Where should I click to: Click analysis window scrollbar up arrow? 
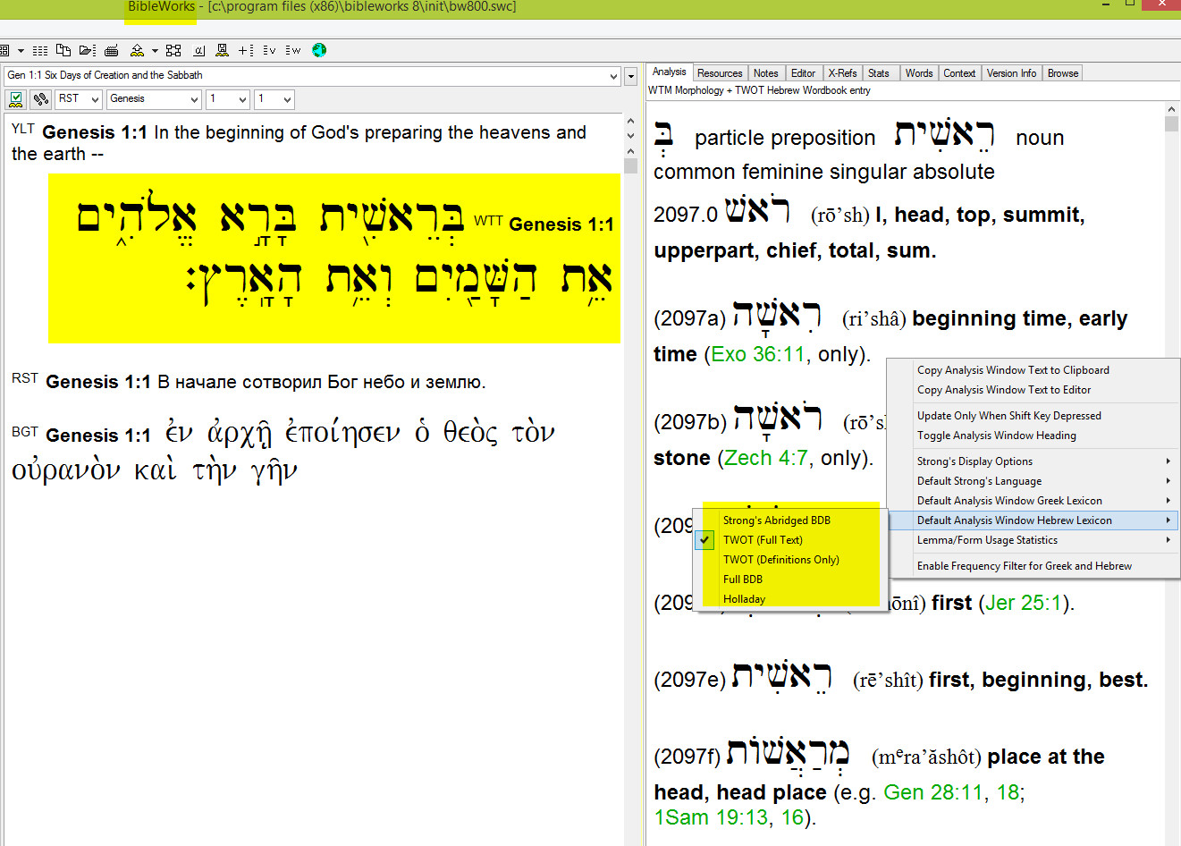tap(1172, 110)
